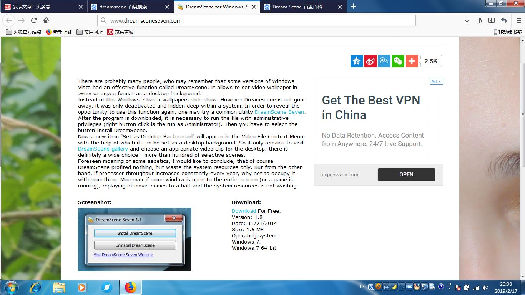Open the Ad choices dropdown on the advert
Image resolution: width=525 pixels, height=295 pixels.
tap(437, 81)
